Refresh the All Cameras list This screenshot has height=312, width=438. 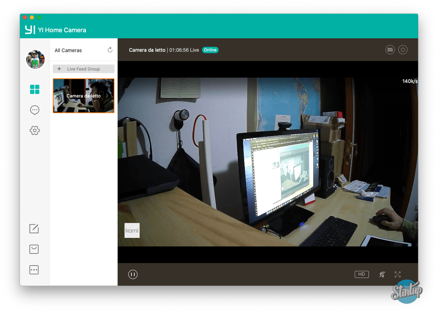110,50
